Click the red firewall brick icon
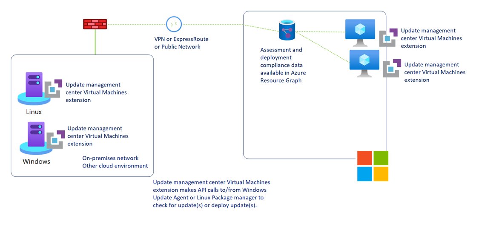The width and height of the screenshot is (479, 239). point(95,24)
